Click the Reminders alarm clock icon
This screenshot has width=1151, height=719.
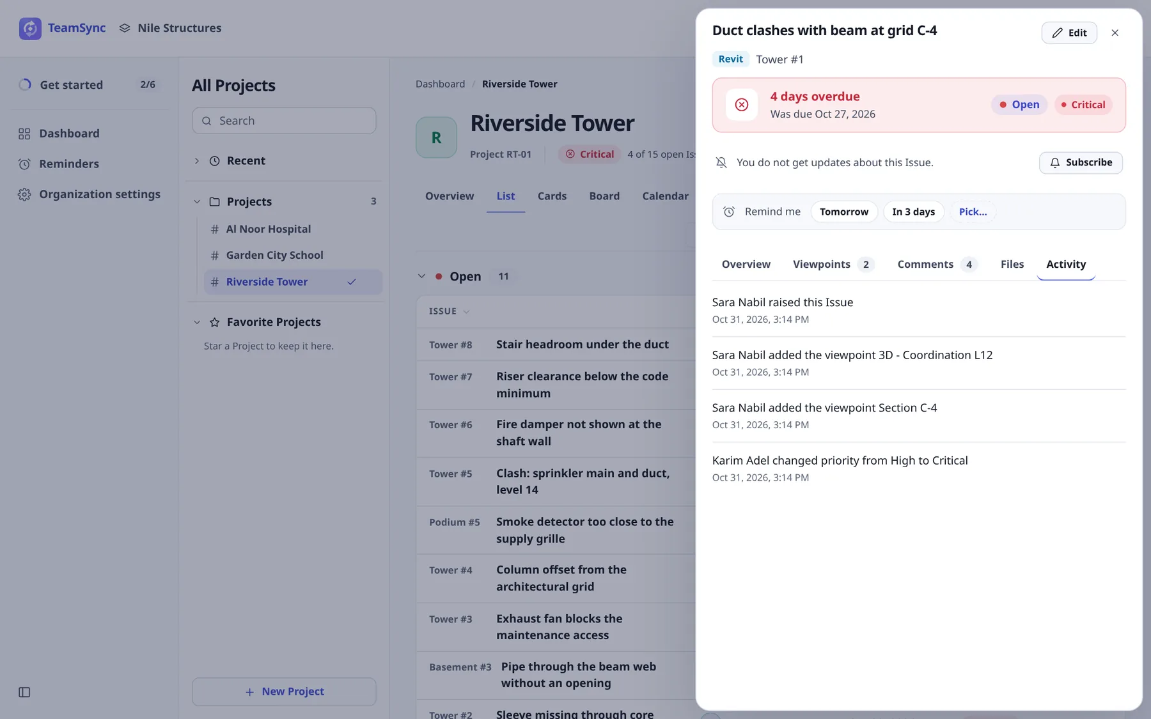pos(24,164)
